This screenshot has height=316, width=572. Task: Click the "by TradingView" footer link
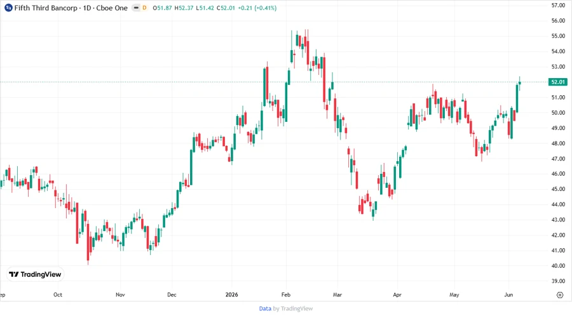(293, 309)
